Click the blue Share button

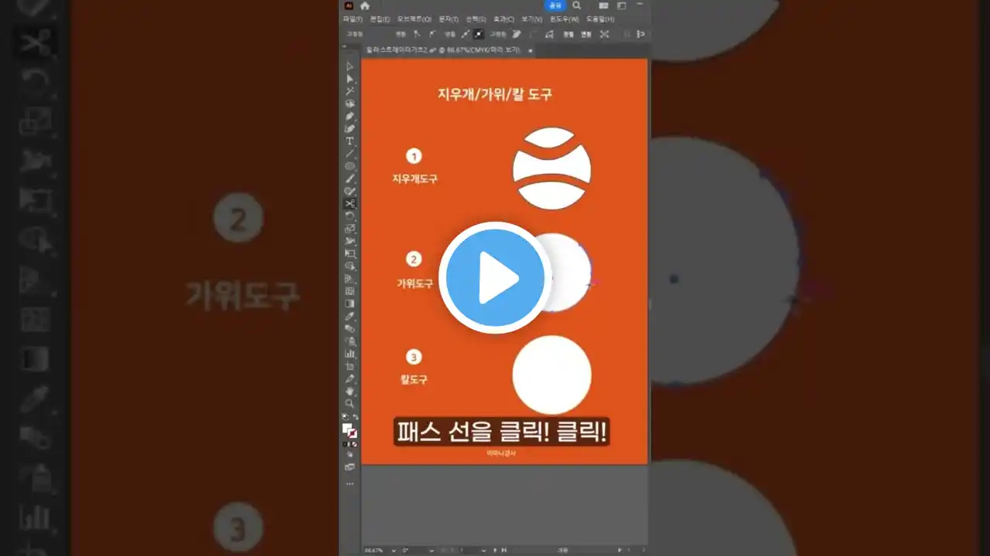point(555,5)
